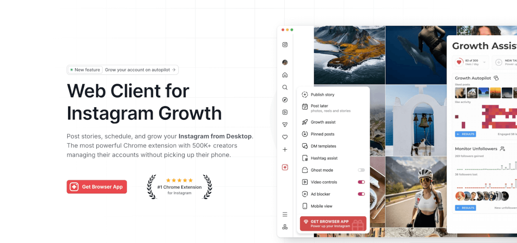Click RESULTS under Growth Autopilot
The image size is (517, 243).
point(465,134)
